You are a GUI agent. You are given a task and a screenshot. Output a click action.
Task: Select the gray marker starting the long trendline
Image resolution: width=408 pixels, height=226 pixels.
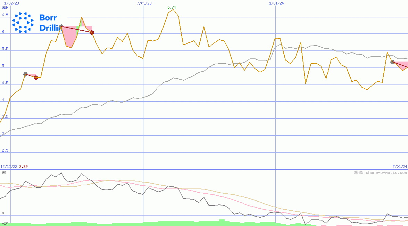60,26
